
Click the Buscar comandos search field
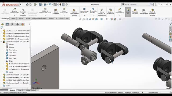click(137, 5)
